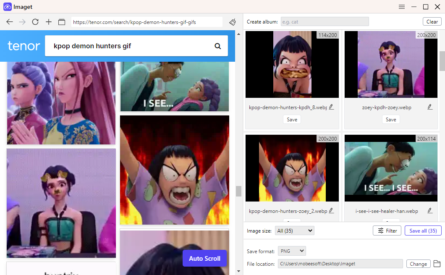Rename zoey-kpdh-zoey.webp using its pencil icon
The height and width of the screenshot is (275, 445).
429,107
